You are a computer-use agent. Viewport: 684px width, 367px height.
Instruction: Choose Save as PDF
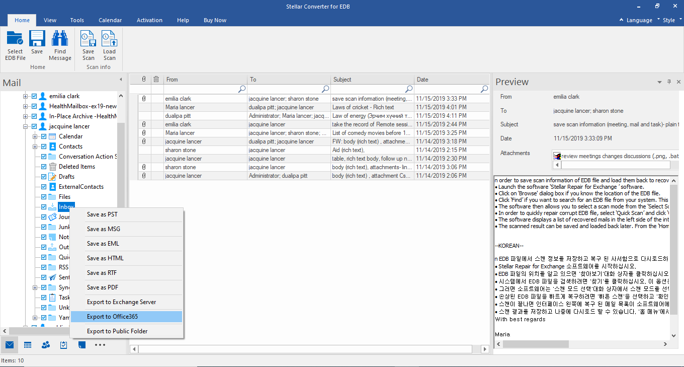coord(127,287)
